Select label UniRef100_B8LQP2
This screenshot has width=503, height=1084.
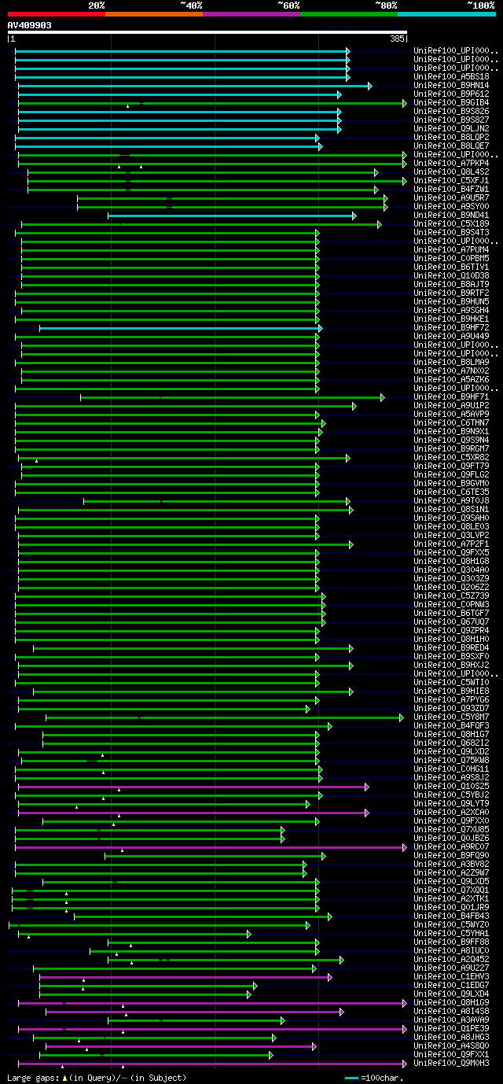453,138
